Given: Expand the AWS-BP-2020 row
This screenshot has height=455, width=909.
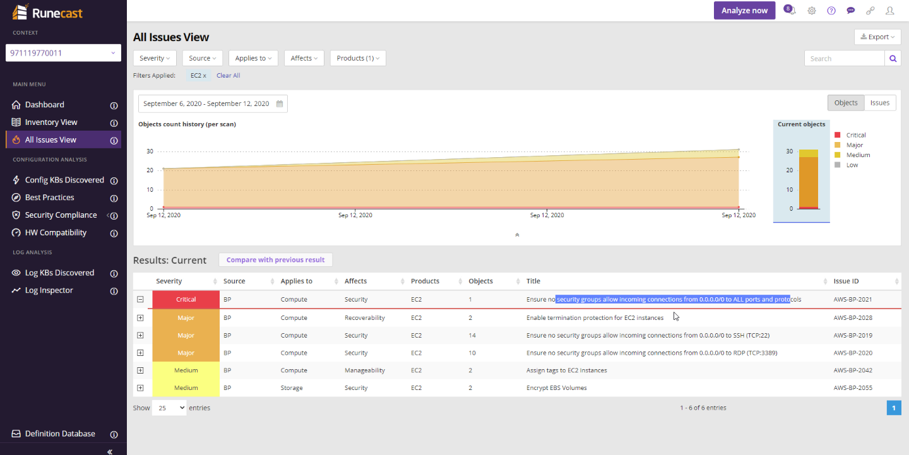Looking at the screenshot, I should coord(140,353).
